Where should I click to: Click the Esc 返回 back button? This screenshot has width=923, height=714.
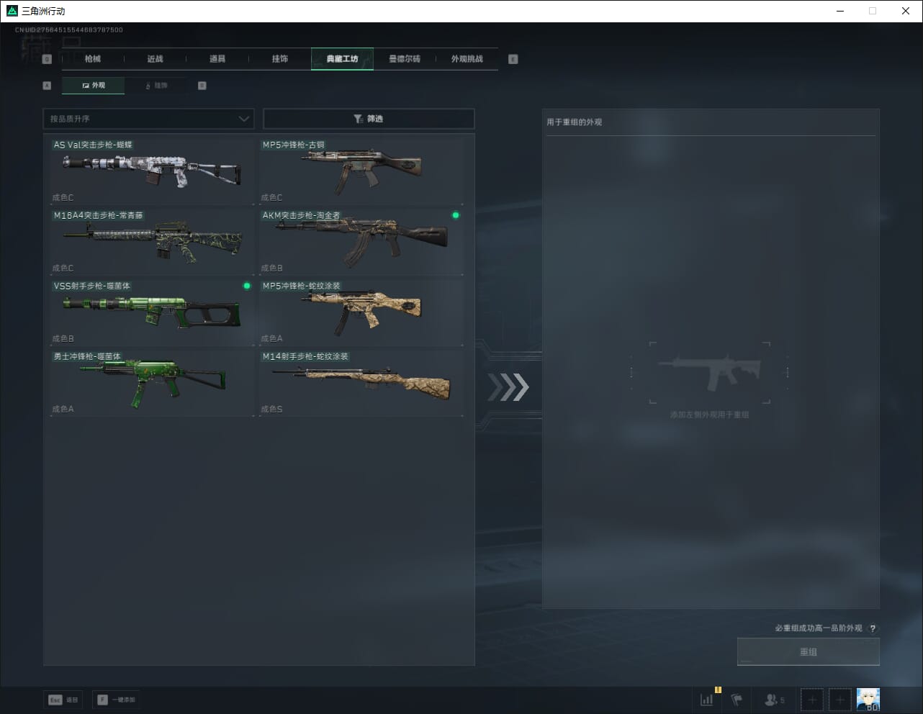[63, 700]
